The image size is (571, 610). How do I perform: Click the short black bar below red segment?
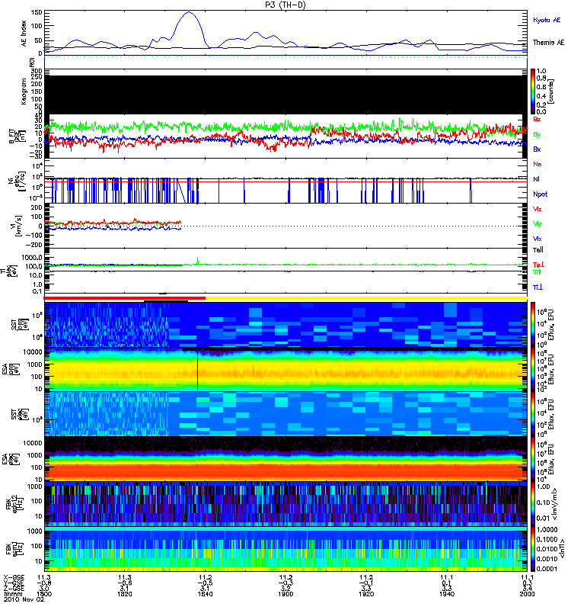tap(166, 301)
